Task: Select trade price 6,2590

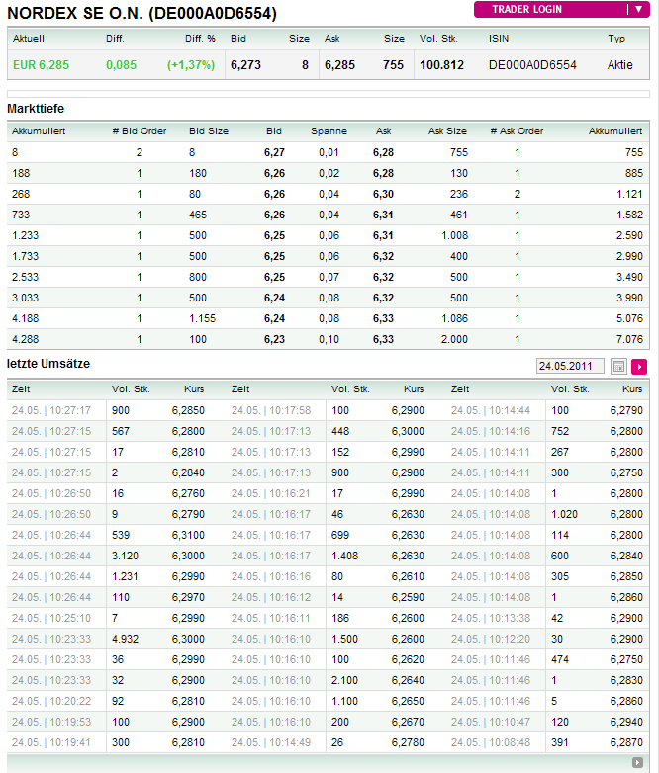Action: (x=408, y=597)
